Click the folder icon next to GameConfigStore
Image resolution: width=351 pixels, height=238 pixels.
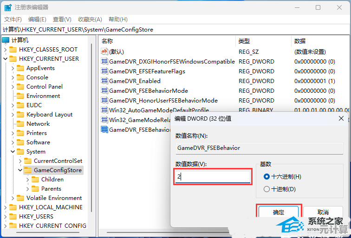[28, 170]
